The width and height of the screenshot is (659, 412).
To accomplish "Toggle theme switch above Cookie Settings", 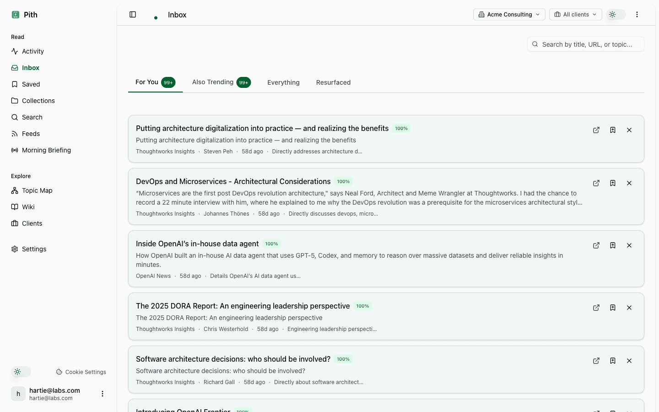I will coord(21,372).
